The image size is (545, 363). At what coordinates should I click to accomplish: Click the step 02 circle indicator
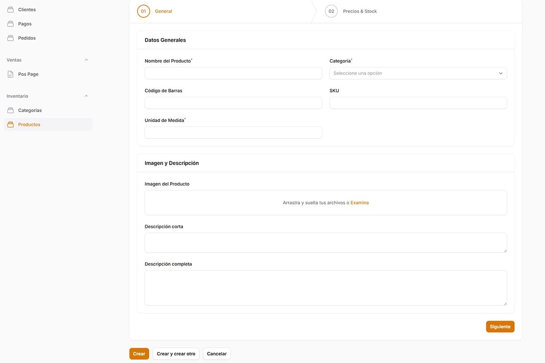(331, 11)
